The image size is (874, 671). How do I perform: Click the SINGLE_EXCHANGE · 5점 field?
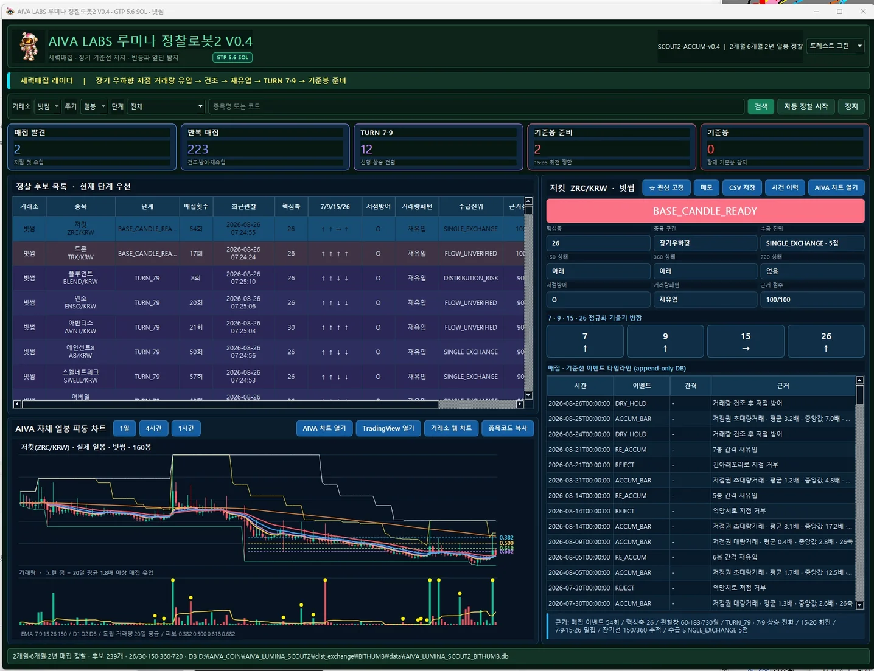(813, 243)
